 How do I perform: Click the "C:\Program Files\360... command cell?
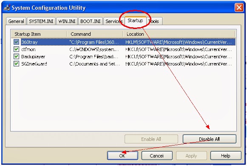click(94, 42)
